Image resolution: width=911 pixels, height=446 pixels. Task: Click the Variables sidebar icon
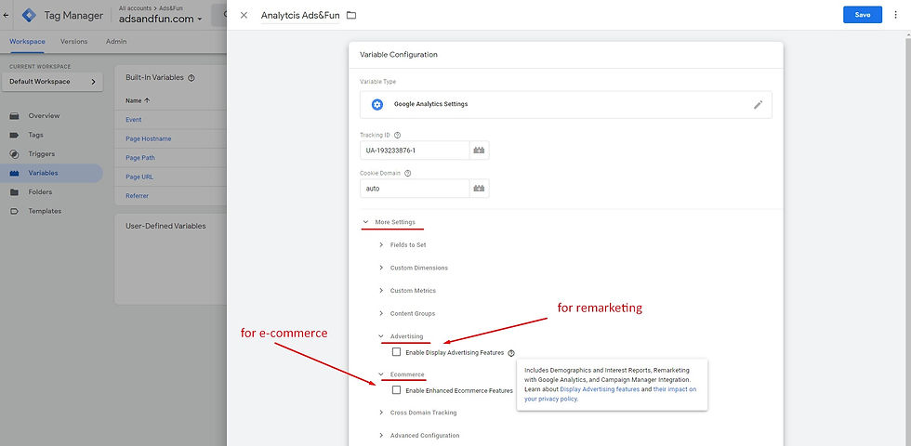point(15,173)
